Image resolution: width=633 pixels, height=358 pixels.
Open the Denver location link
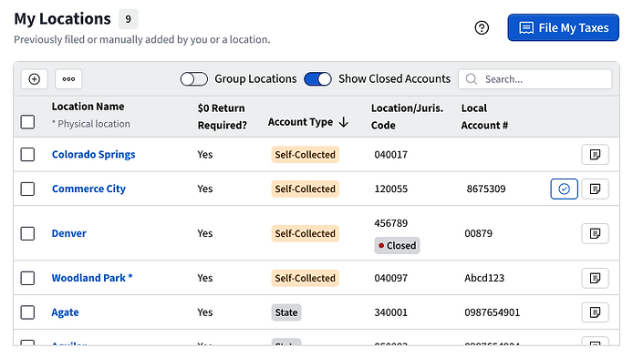[69, 233]
